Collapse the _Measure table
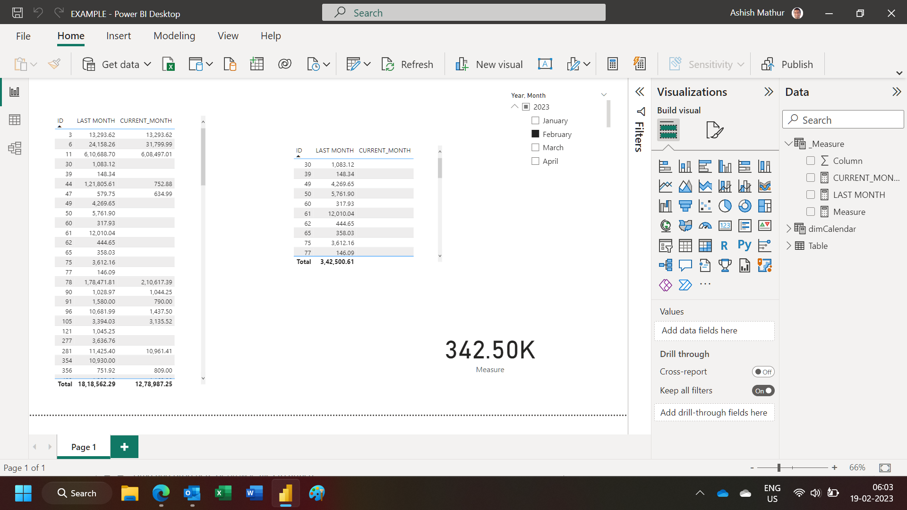907x510 pixels. [788, 144]
